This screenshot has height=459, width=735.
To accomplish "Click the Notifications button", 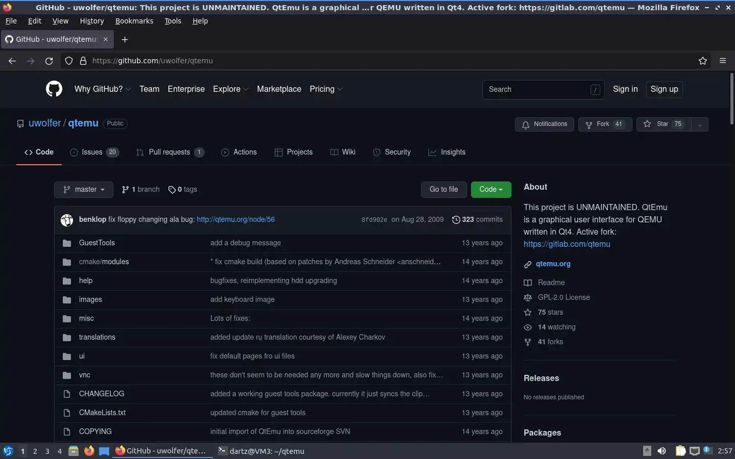I will (x=545, y=124).
